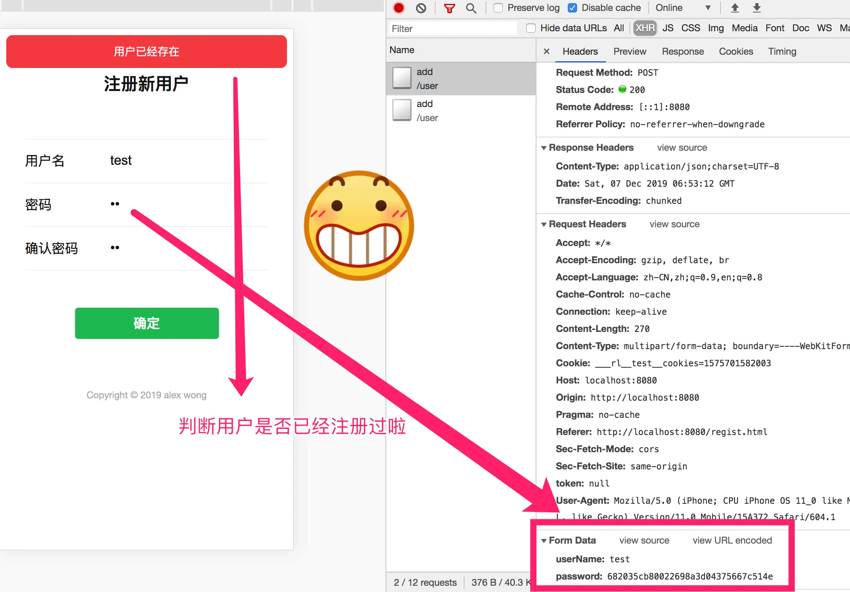Viewport: 850px width, 592px height.
Task: Open the Online throttling dropdown
Action: 682,8
